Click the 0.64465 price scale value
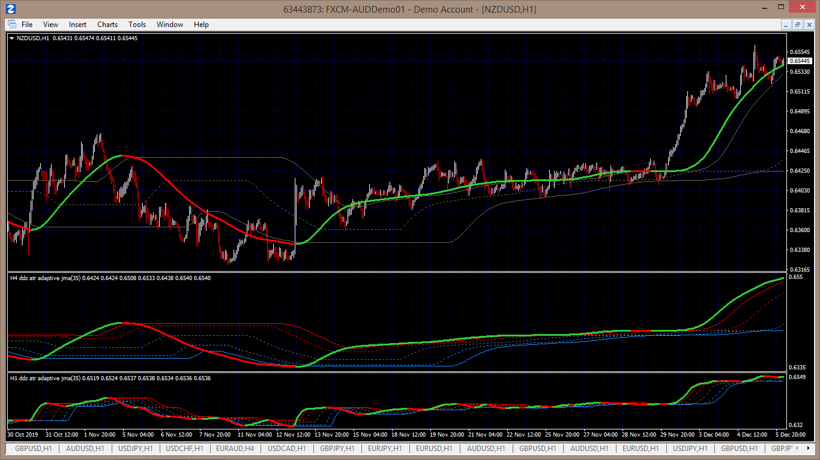This screenshot has height=460, width=820. pos(800,151)
